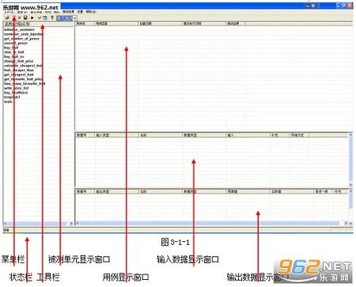This screenshot has height=287, width=356.
Task: Click the 输出类型 column header
Action: pyautogui.click(x=116, y=191)
